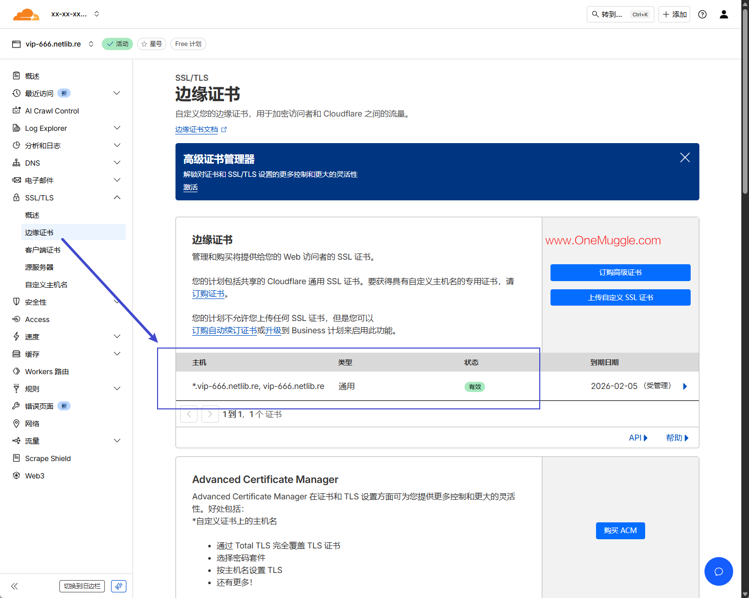Click the 上传自定义 SSL 证书 button
This screenshot has height=598, width=749.
tap(621, 297)
